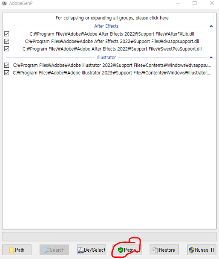Click the Restore button
The width and height of the screenshot is (219, 259).
tap(164, 250)
